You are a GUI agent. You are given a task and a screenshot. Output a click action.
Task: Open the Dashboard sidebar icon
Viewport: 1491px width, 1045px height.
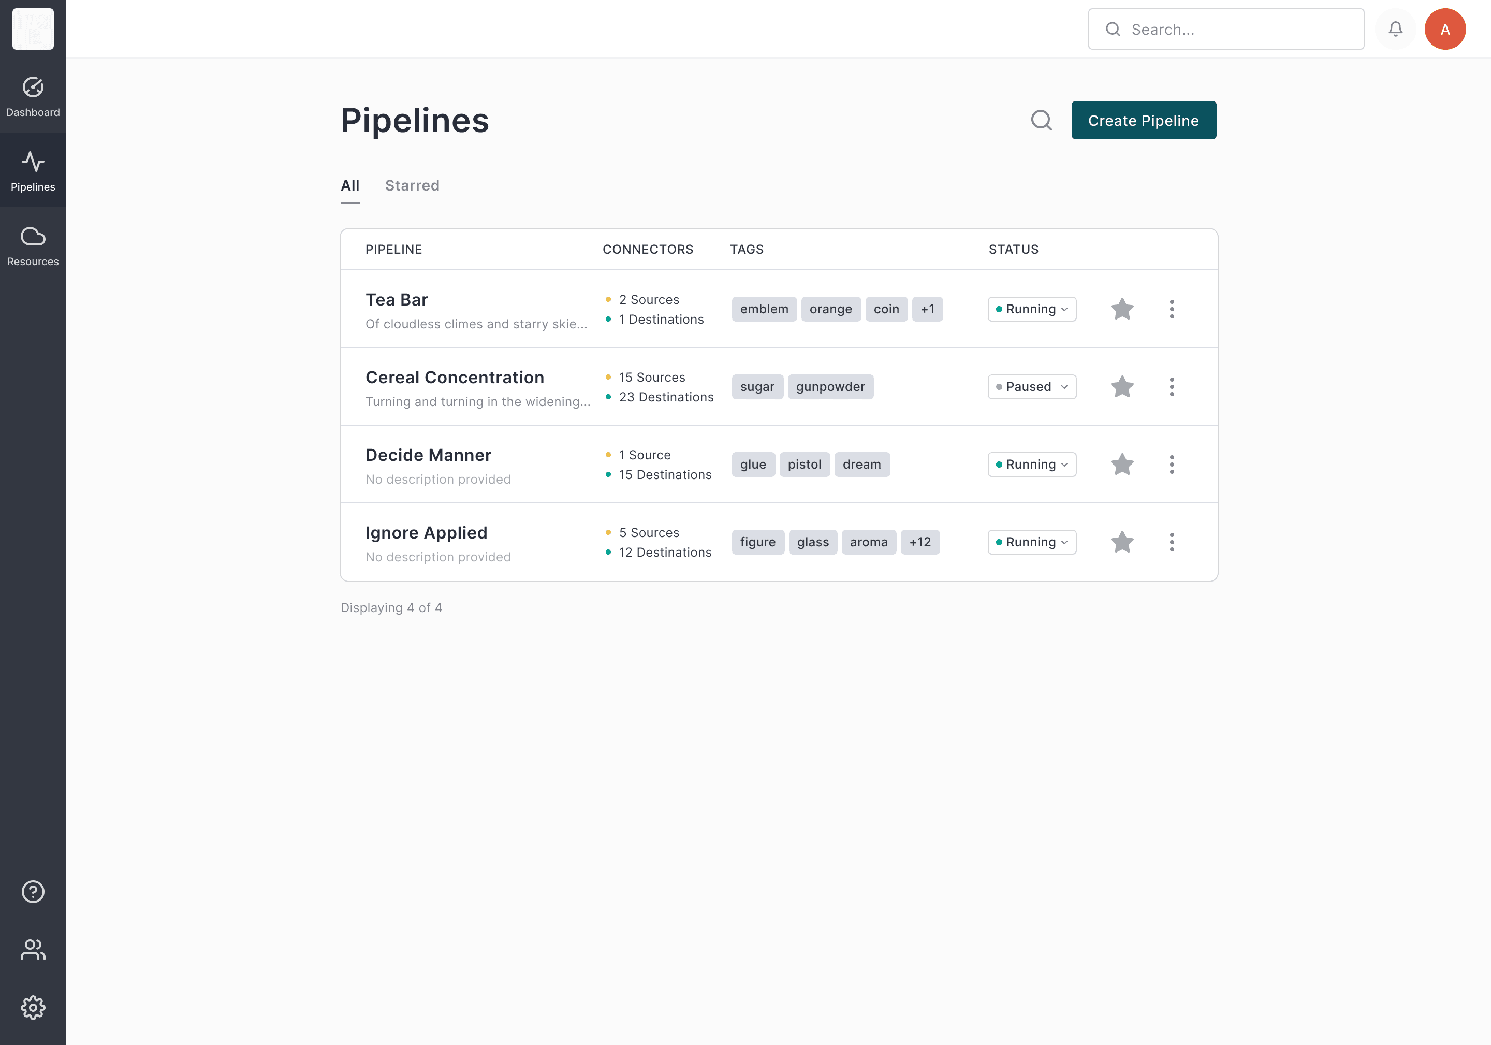[33, 96]
